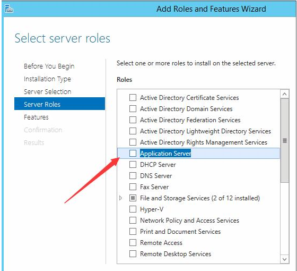Select the Server Roles step
297x271 pixels.
pyautogui.click(x=59, y=104)
